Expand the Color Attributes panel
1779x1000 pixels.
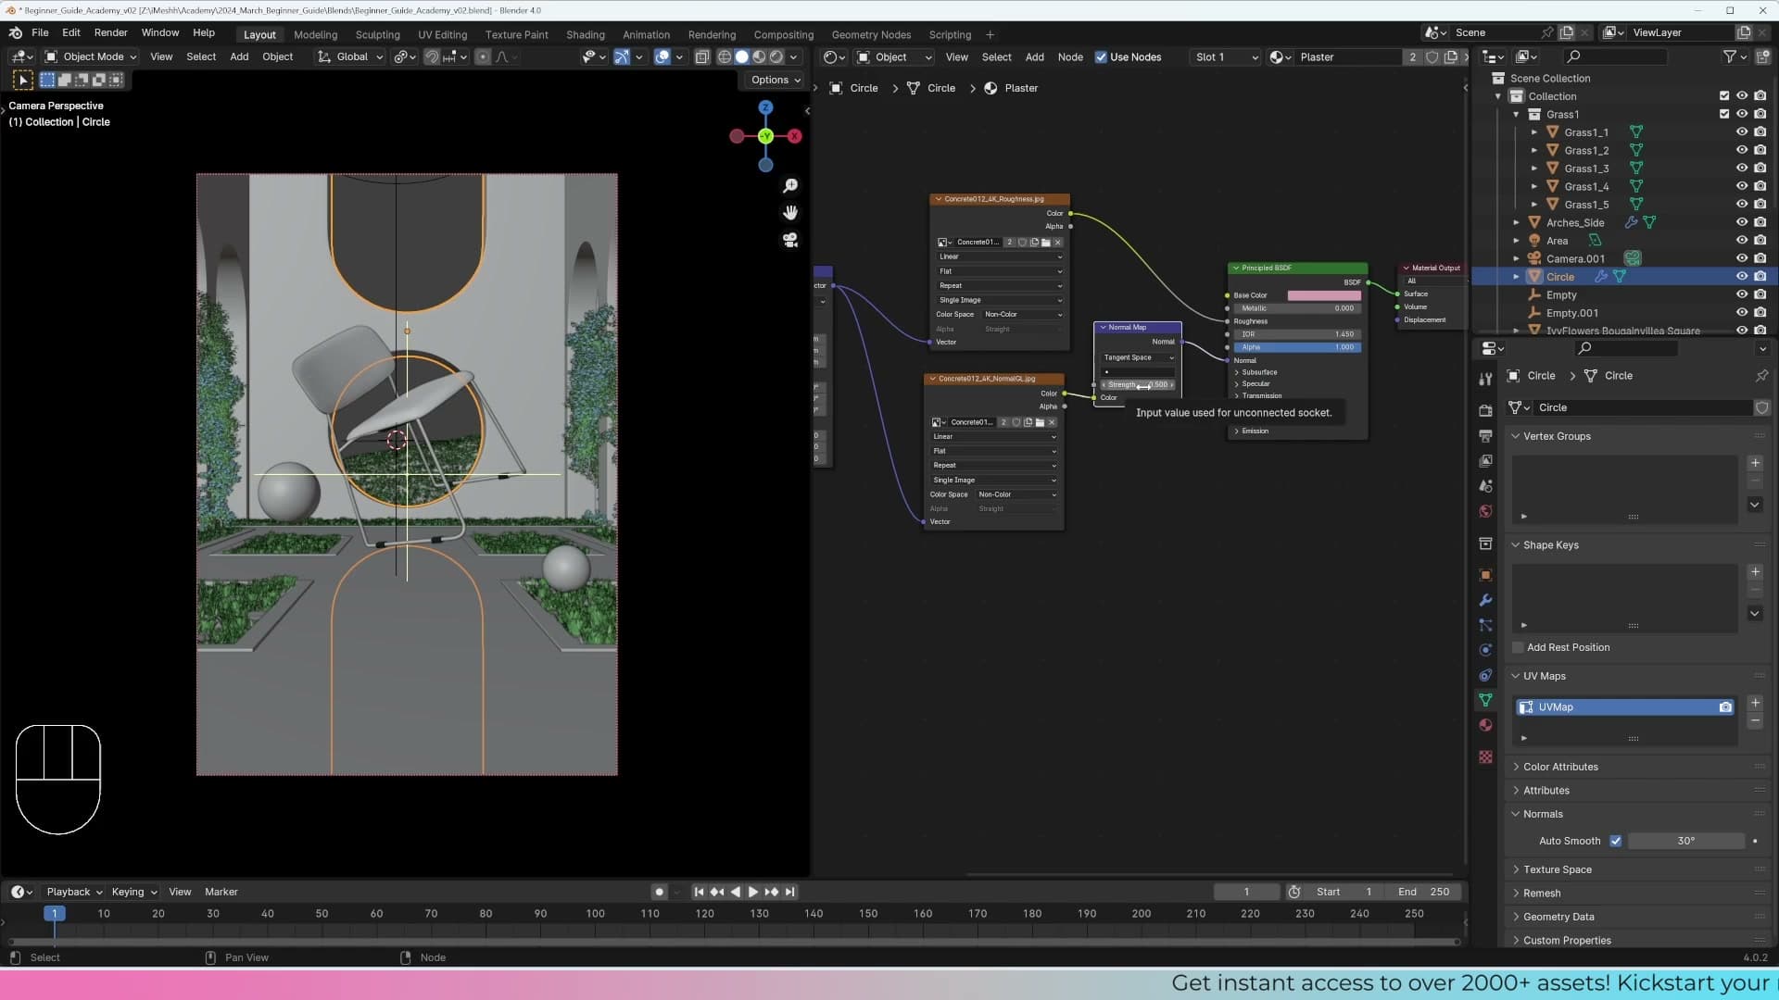(x=1560, y=768)
